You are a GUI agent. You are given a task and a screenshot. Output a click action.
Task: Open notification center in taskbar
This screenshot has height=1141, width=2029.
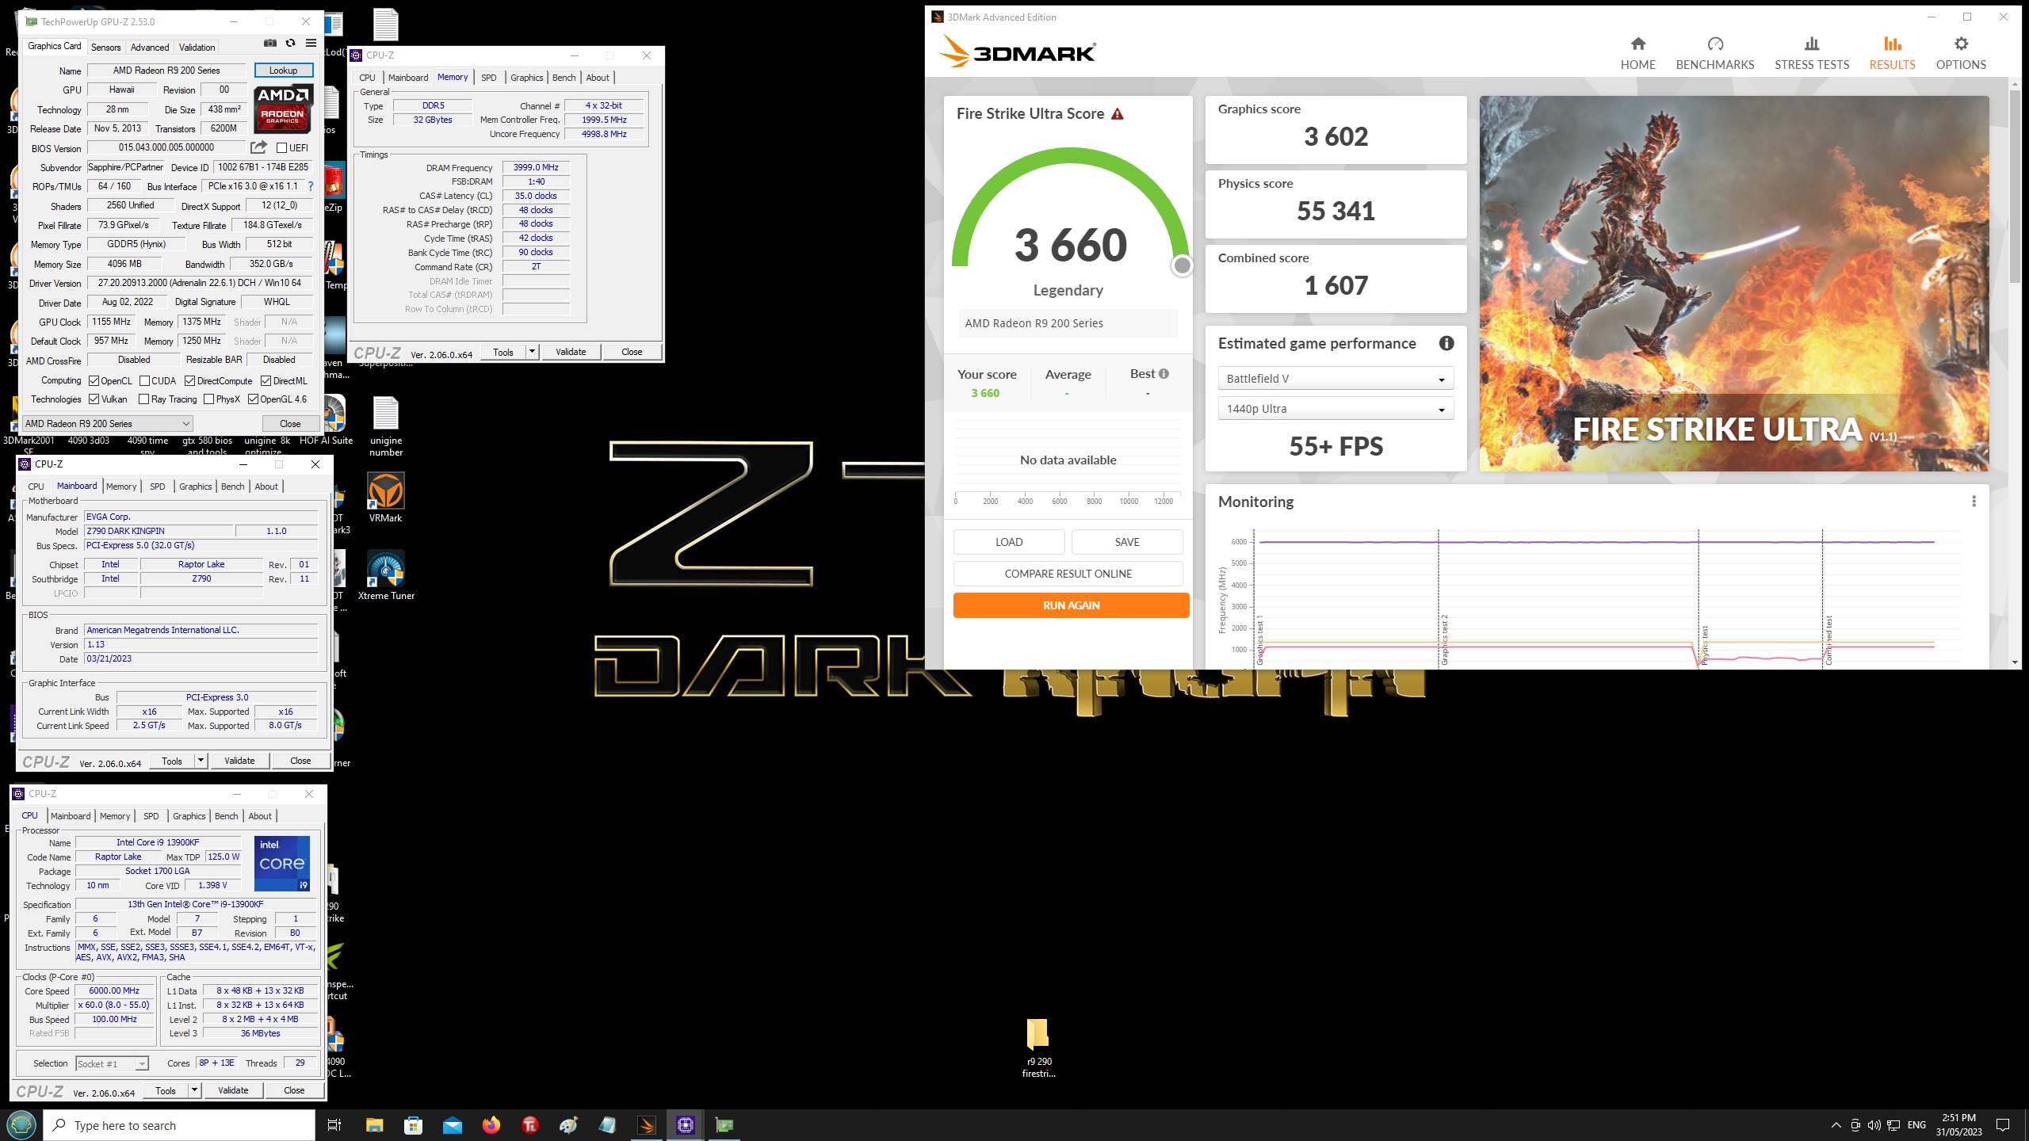tap(2003, 1125)
